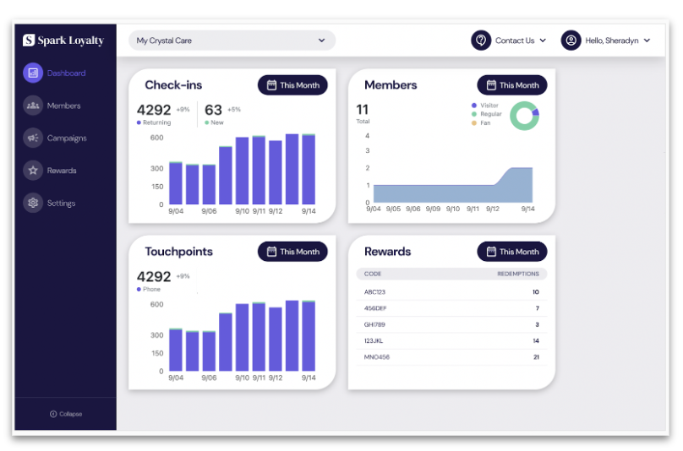Click the Returning legend dot in Check-ins

pyautogui.click(x=139, y=122)
